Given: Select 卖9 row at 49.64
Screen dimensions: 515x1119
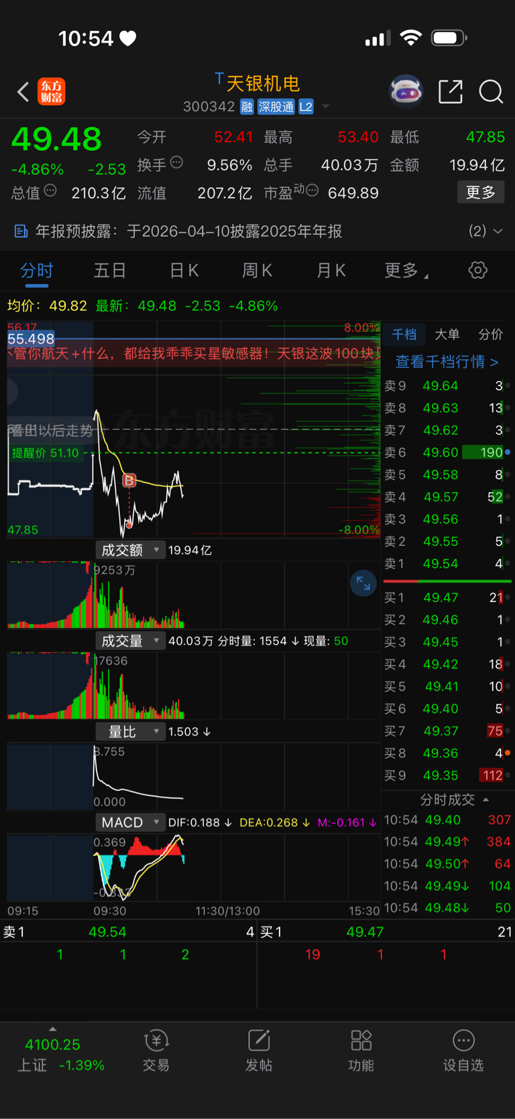Looking at the screenshot, I should [447, 386].
